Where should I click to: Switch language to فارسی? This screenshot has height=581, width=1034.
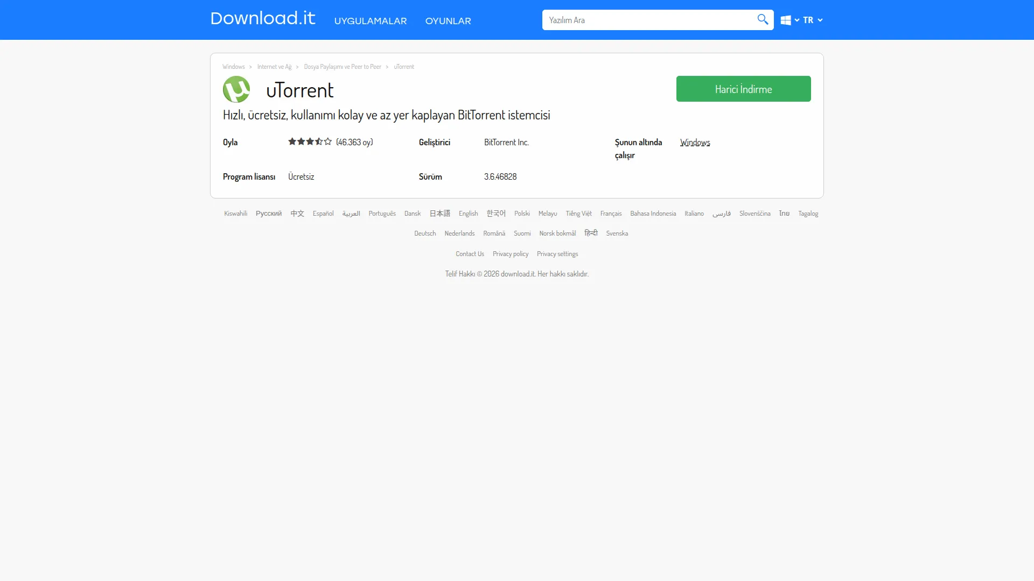722,214
